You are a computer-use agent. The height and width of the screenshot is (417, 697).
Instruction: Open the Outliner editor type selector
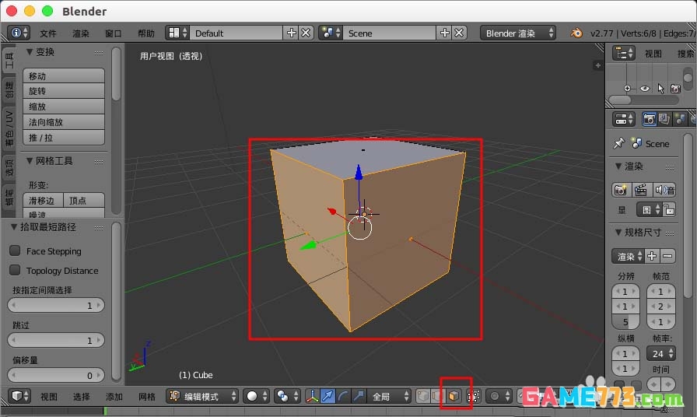pyautogui.click(x=624, y=54)
